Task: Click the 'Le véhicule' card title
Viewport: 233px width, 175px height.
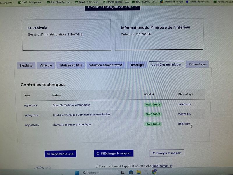Action: tap(37, 28)
